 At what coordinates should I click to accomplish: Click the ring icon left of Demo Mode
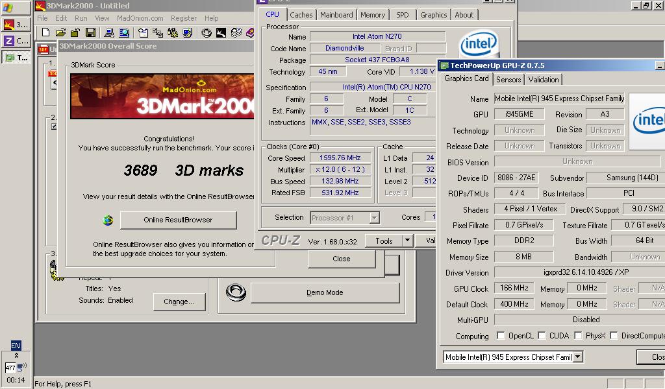click(x=236, y=292)
